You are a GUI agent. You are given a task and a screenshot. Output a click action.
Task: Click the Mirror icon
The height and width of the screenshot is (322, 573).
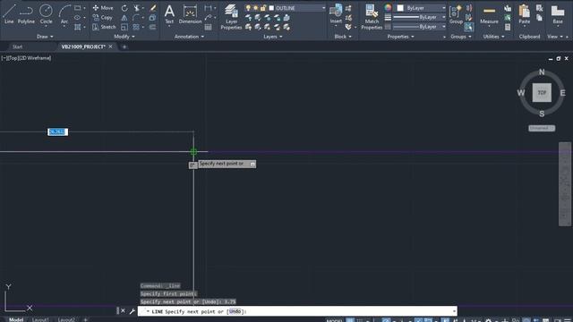[124, 18]
